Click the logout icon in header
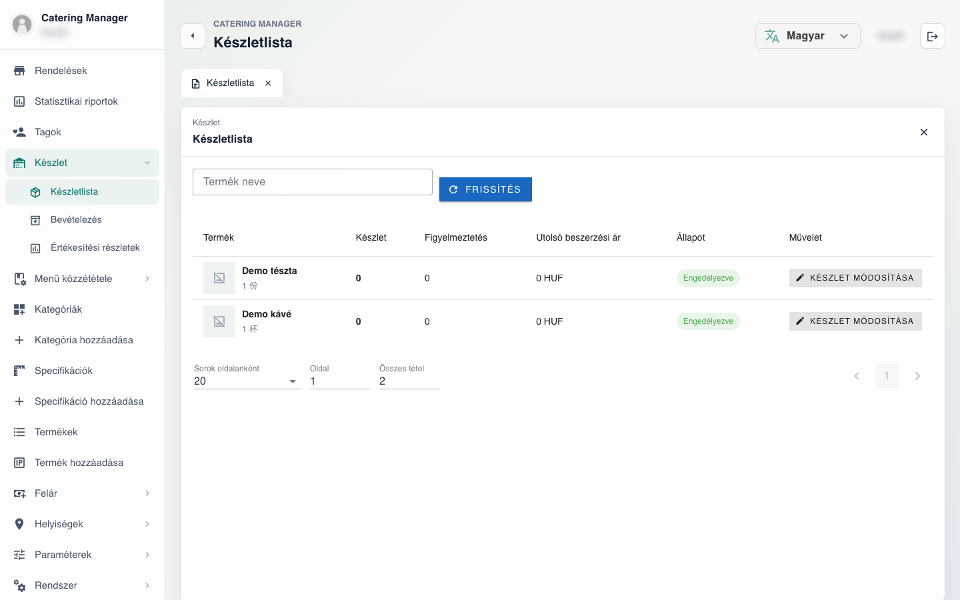 tap(932, 36)
